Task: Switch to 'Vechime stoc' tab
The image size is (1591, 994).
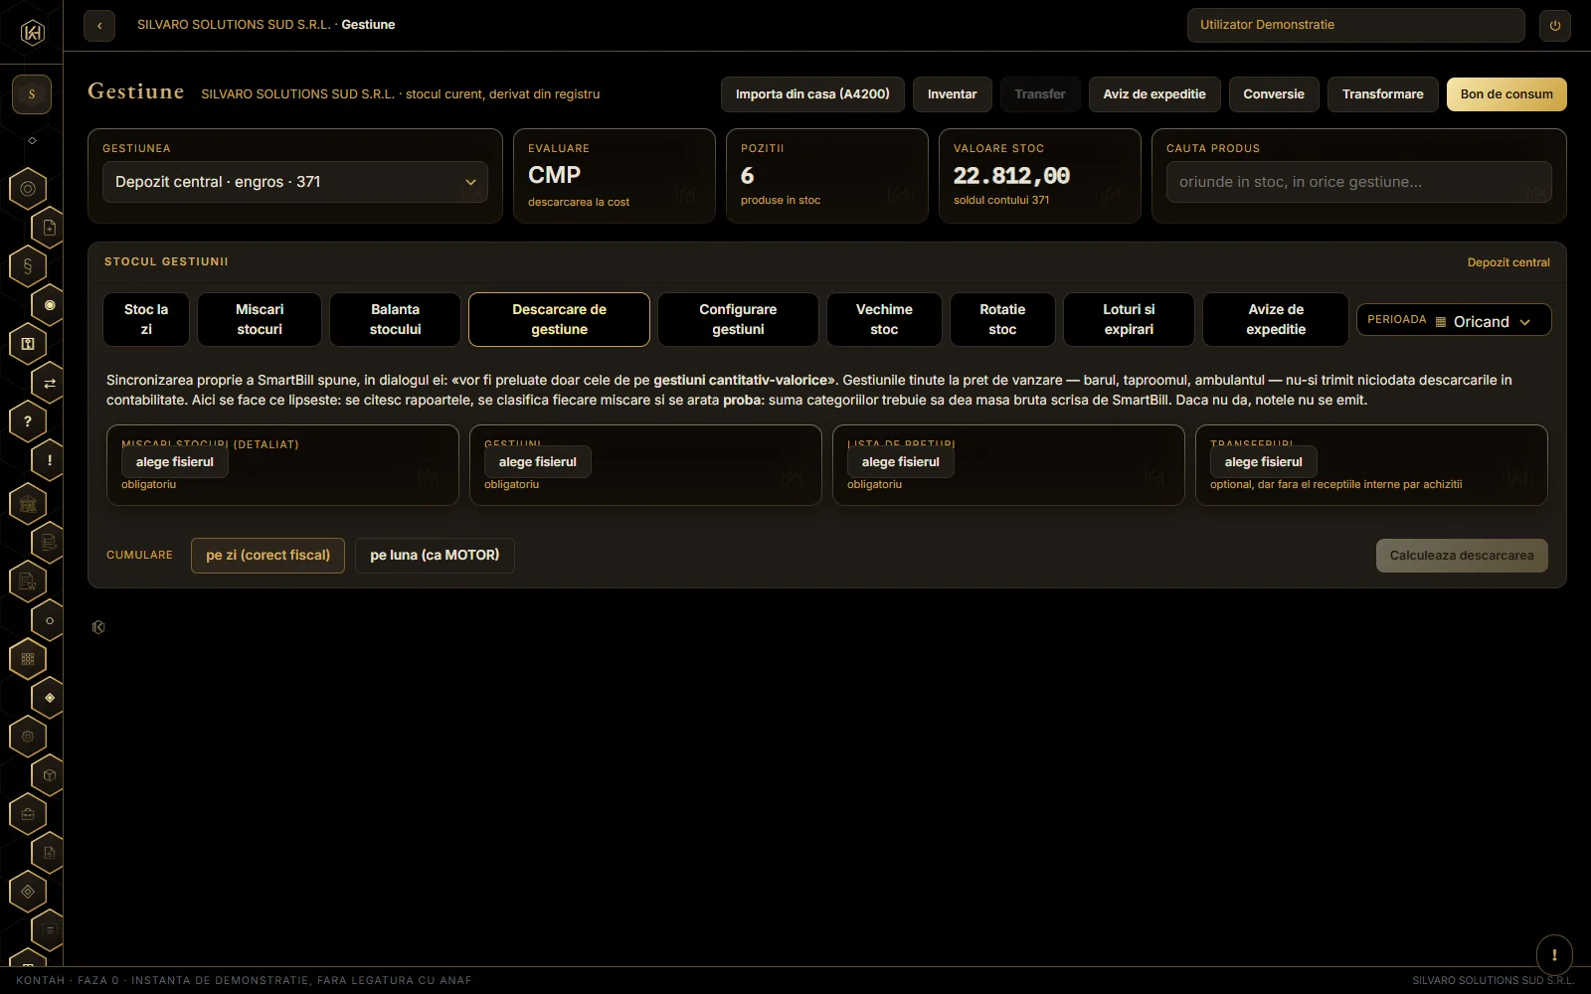Action: coord(884,319)
